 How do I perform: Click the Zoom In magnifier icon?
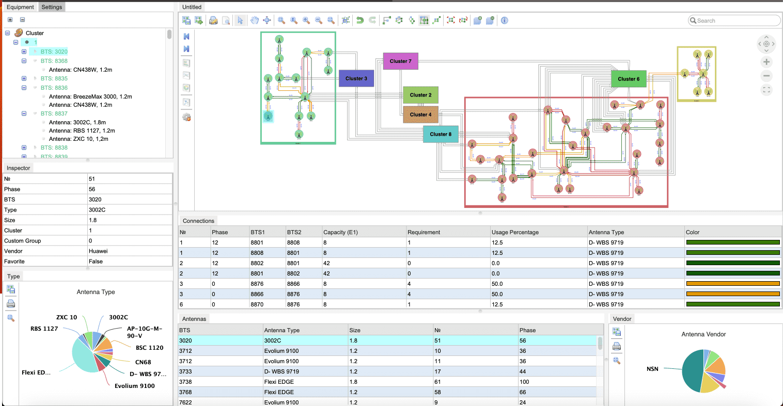pyautogui.click(x=305, y=20)
